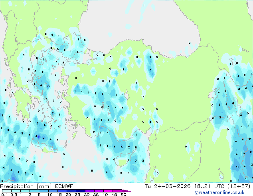This screenshot has width=253, height=196.
Task: Click the over-50 arrow tip of legend
Action: click(x=126, y=191)
